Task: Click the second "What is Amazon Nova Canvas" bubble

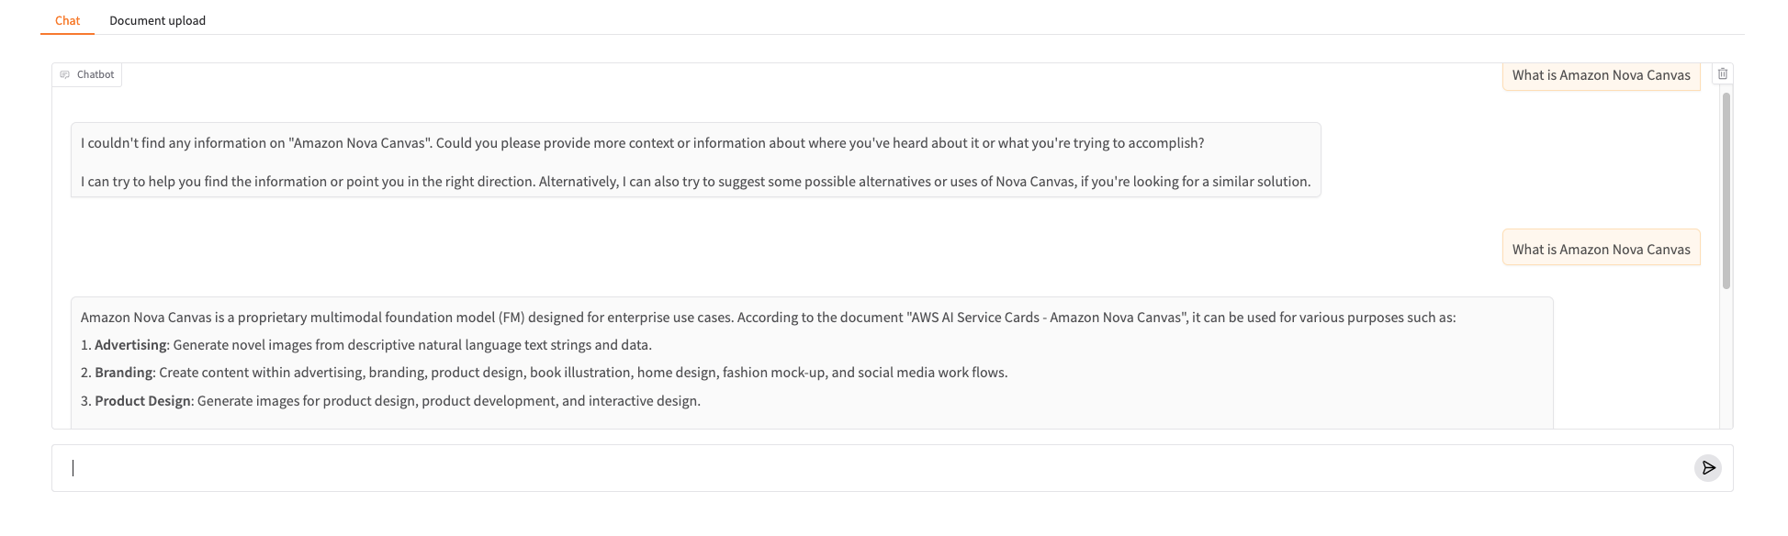Action: click(x=1601, y=249)
